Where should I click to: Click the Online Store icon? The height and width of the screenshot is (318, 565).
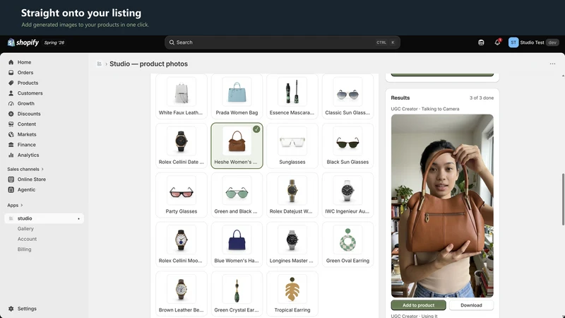coord(11,179)
